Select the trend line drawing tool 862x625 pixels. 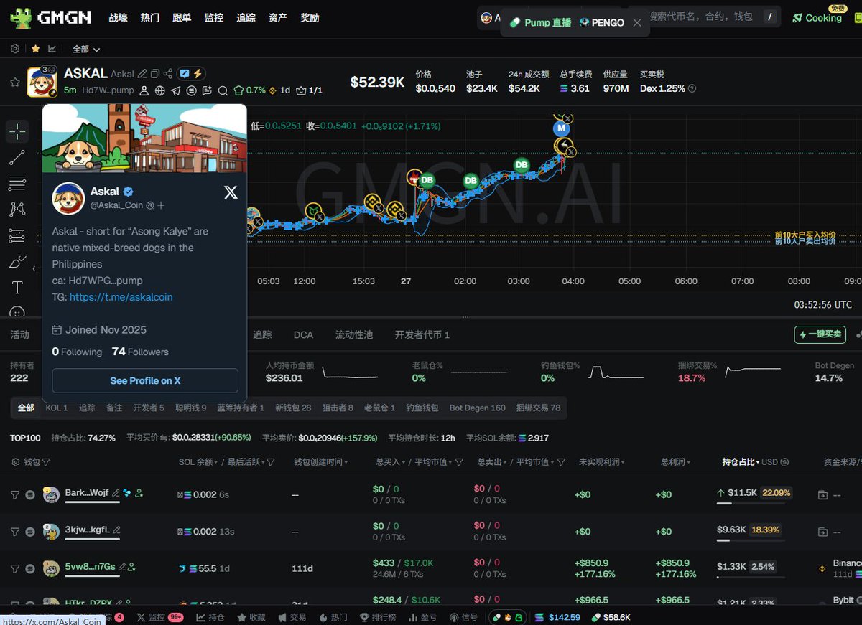[x=17, y=158]
